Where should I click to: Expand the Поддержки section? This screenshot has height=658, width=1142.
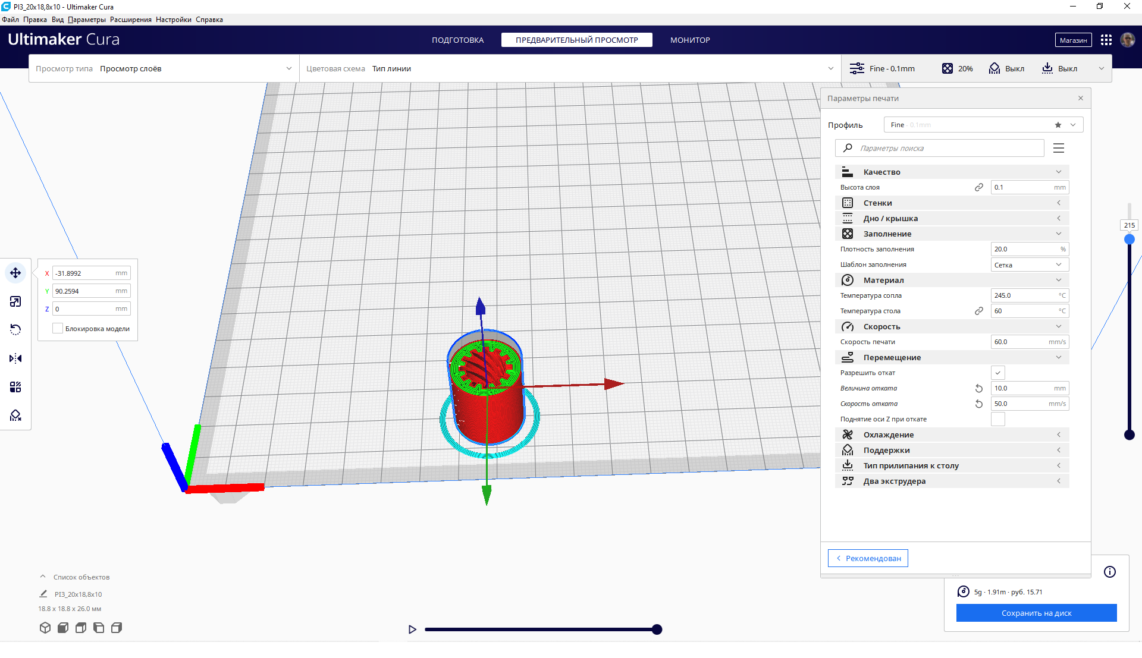pyautogui.click(x=952, y=450)
